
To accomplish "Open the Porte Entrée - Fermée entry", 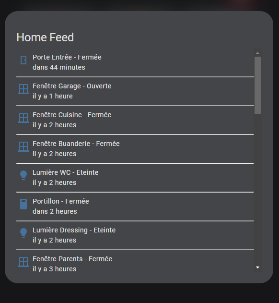I will coord(135,62).
